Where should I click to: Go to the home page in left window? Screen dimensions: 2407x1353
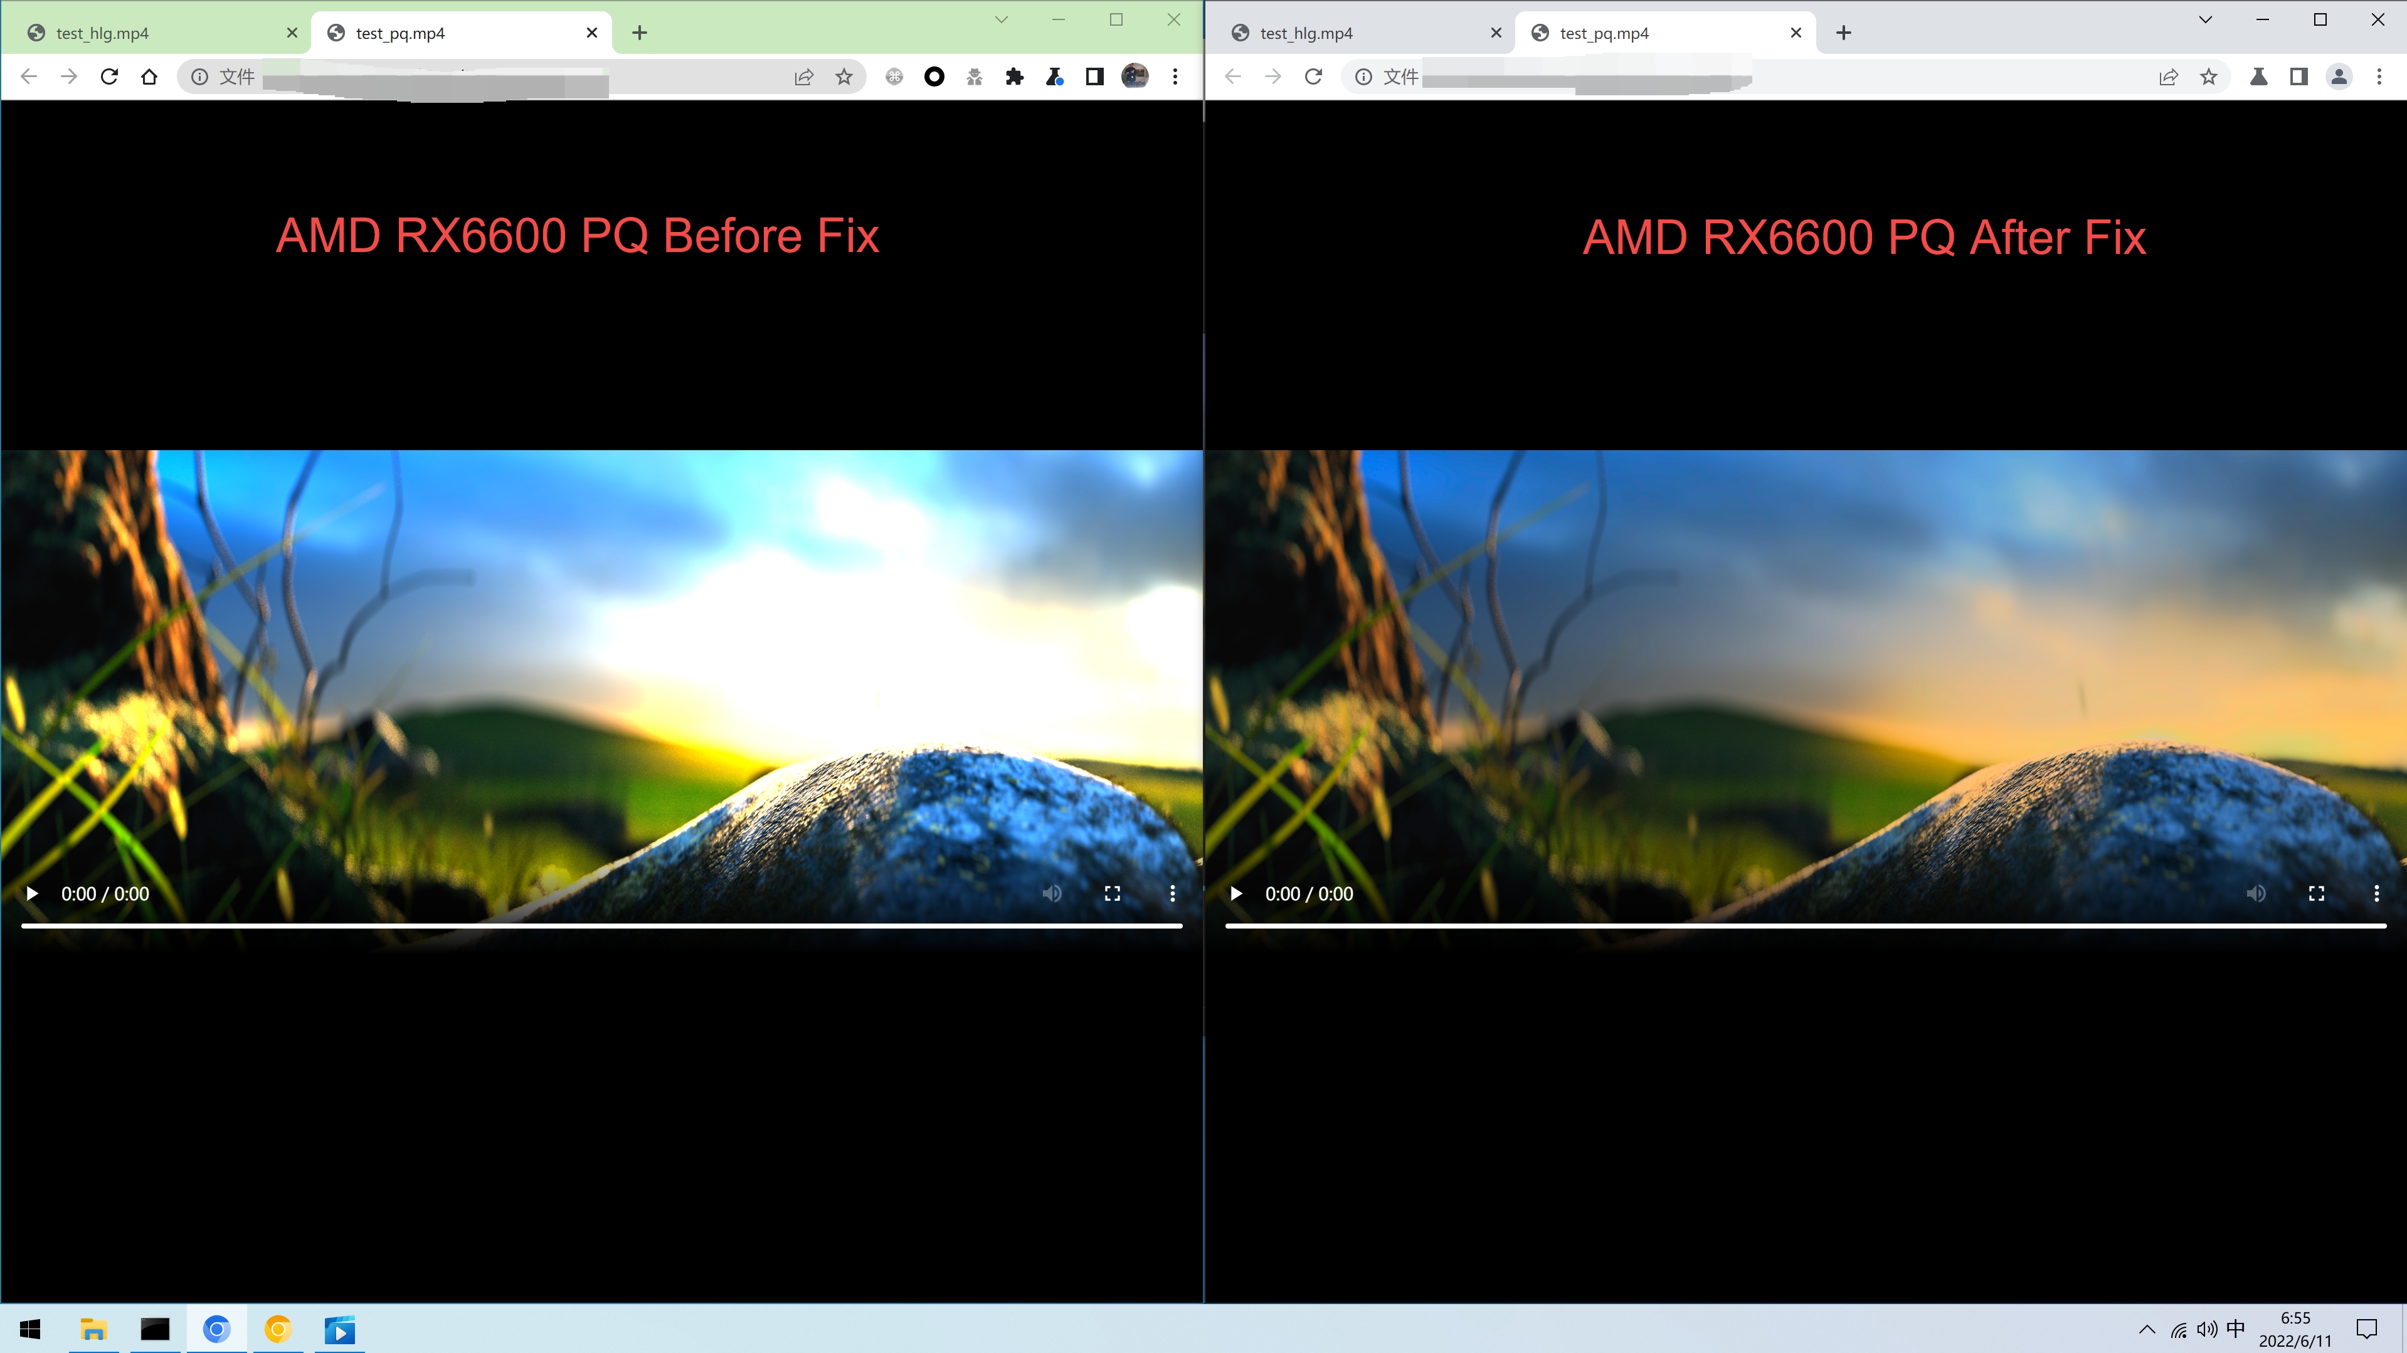point(149,76)
